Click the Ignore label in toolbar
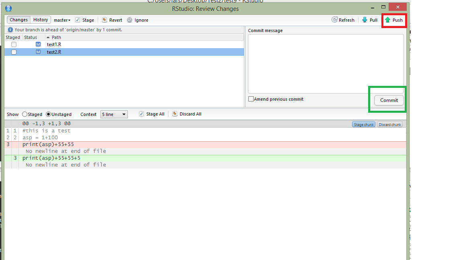Viewport: 463px width, 260px height. (141, 20)
